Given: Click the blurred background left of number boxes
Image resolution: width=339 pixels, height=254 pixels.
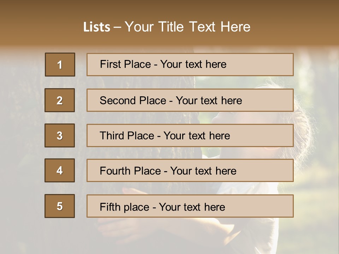Looking at the screenshot, I should (x=21, y=141).
